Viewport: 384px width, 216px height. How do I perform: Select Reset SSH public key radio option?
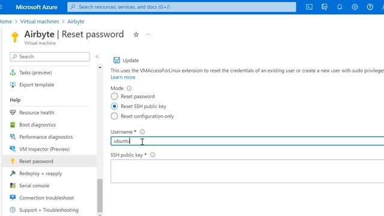(114, 106)
